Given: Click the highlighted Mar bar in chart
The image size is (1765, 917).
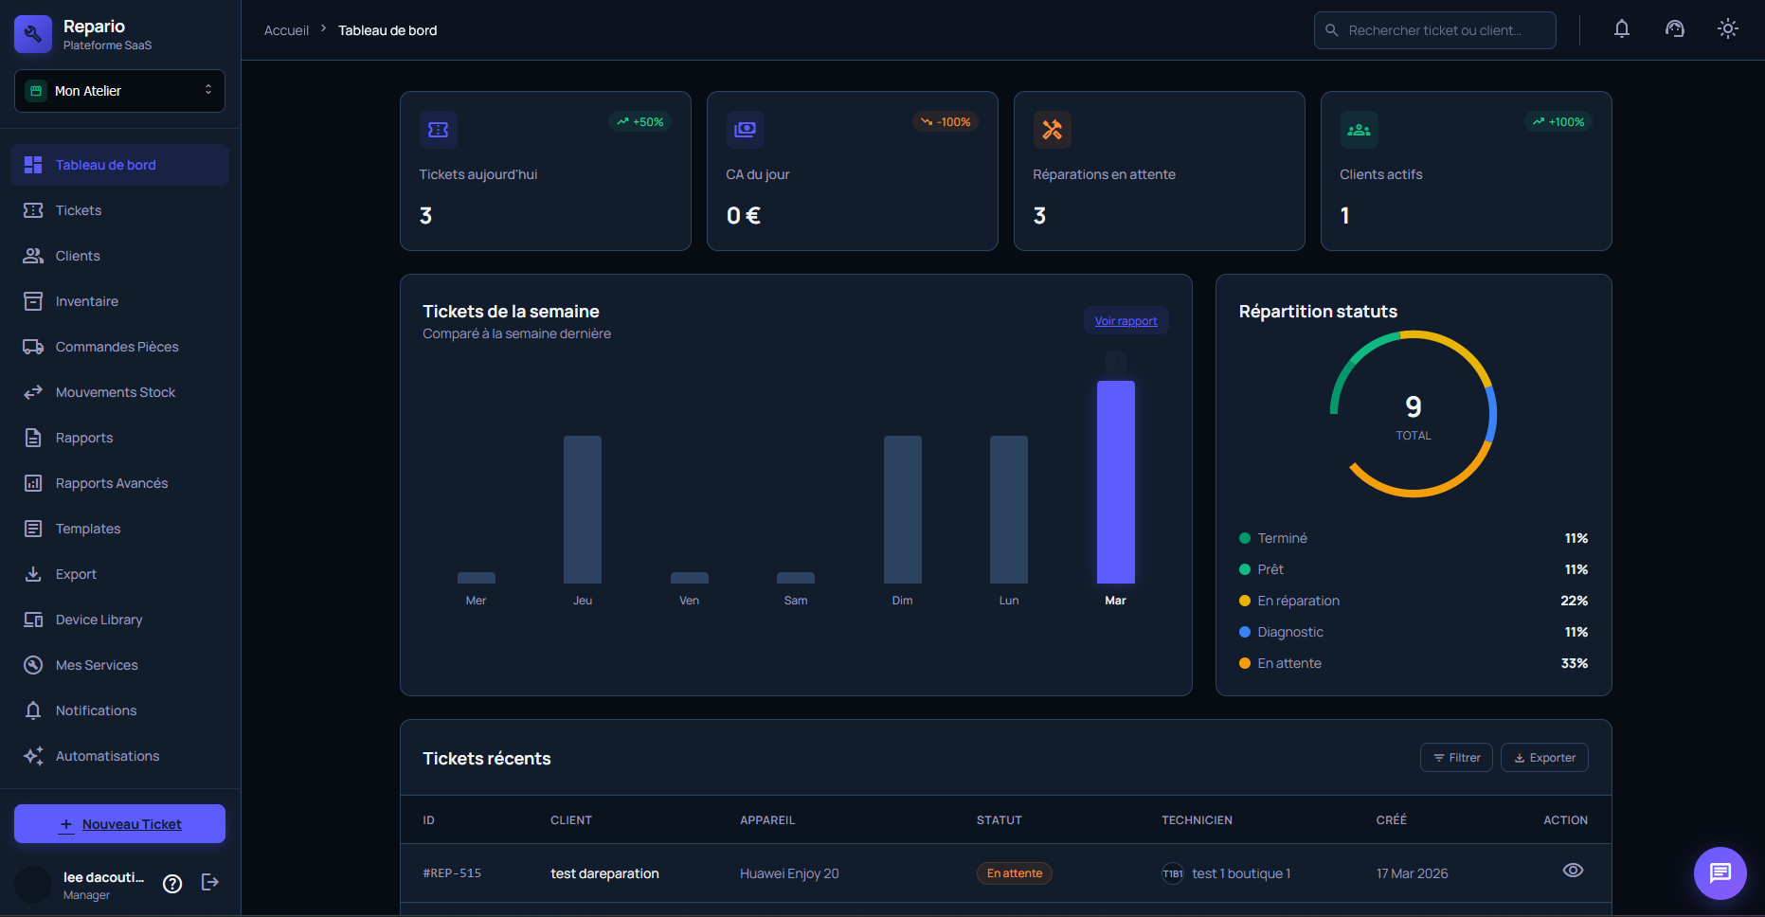Looking at the screenshot, I should tap(1115, 481).
